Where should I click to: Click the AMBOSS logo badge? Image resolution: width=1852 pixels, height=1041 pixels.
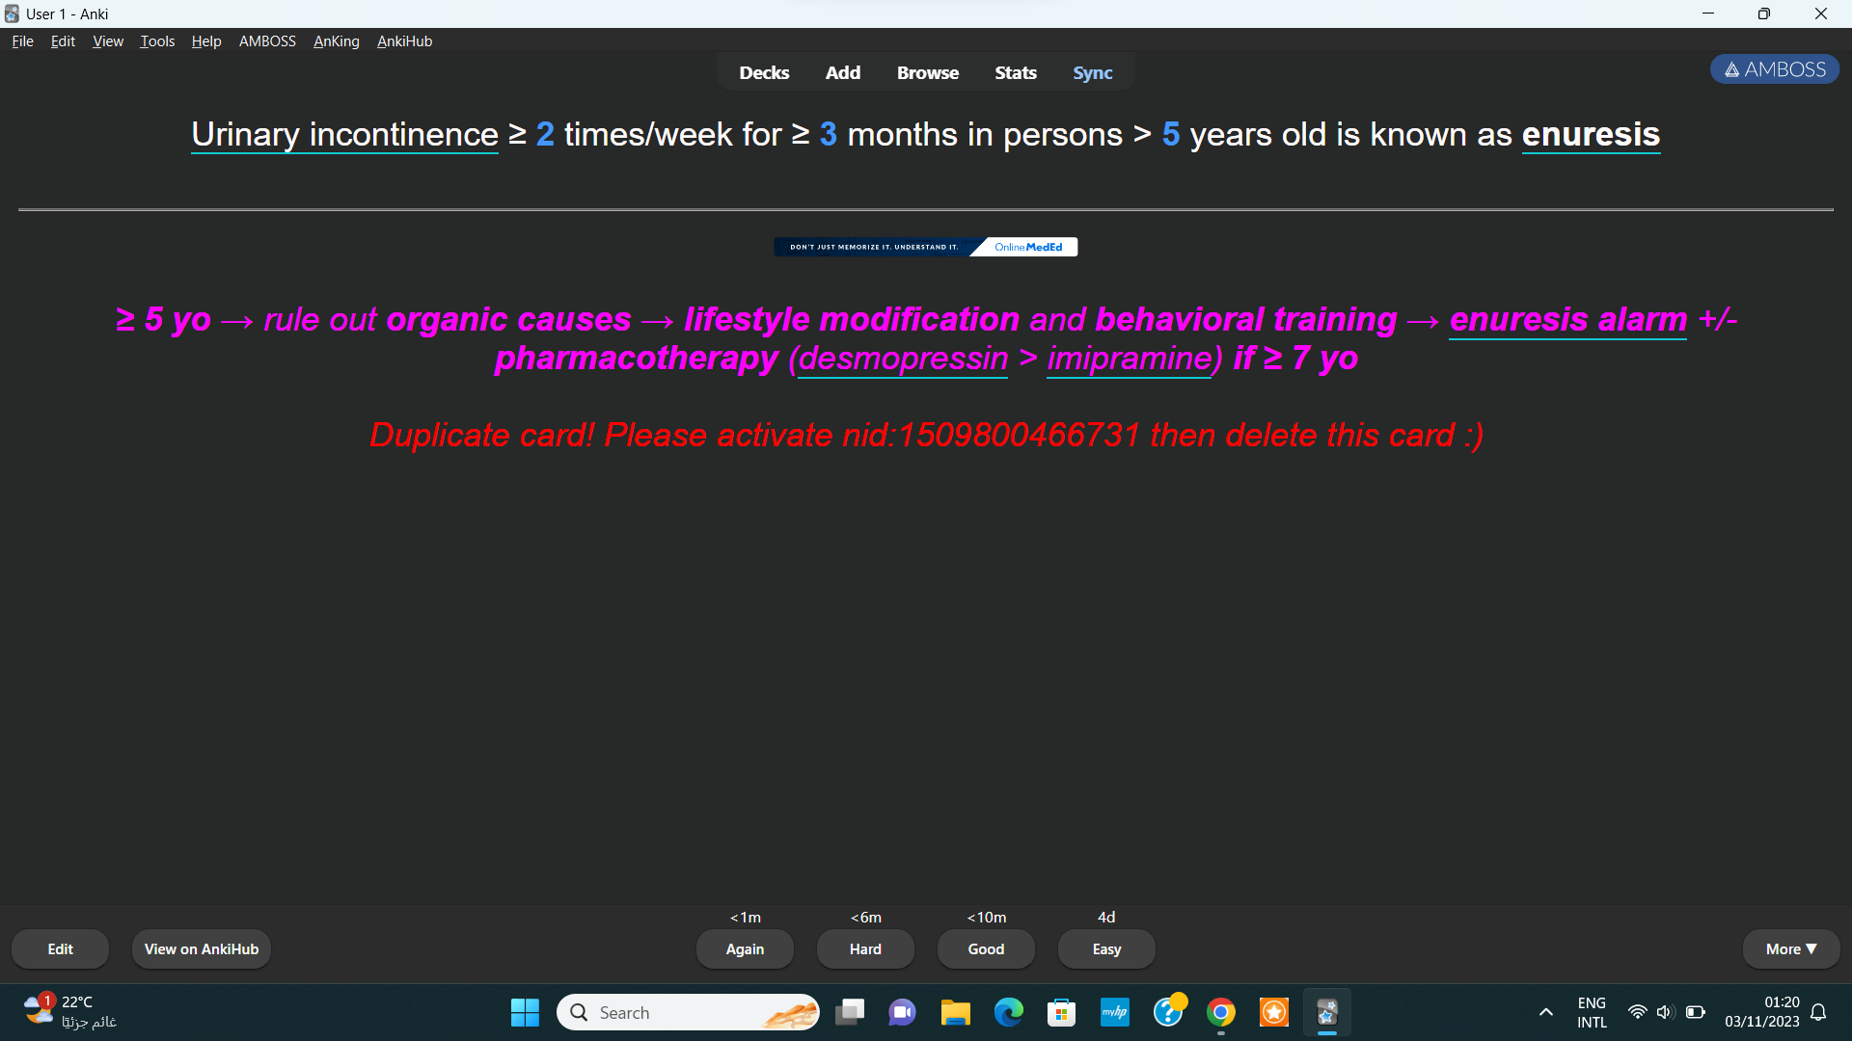point(1774,69)
